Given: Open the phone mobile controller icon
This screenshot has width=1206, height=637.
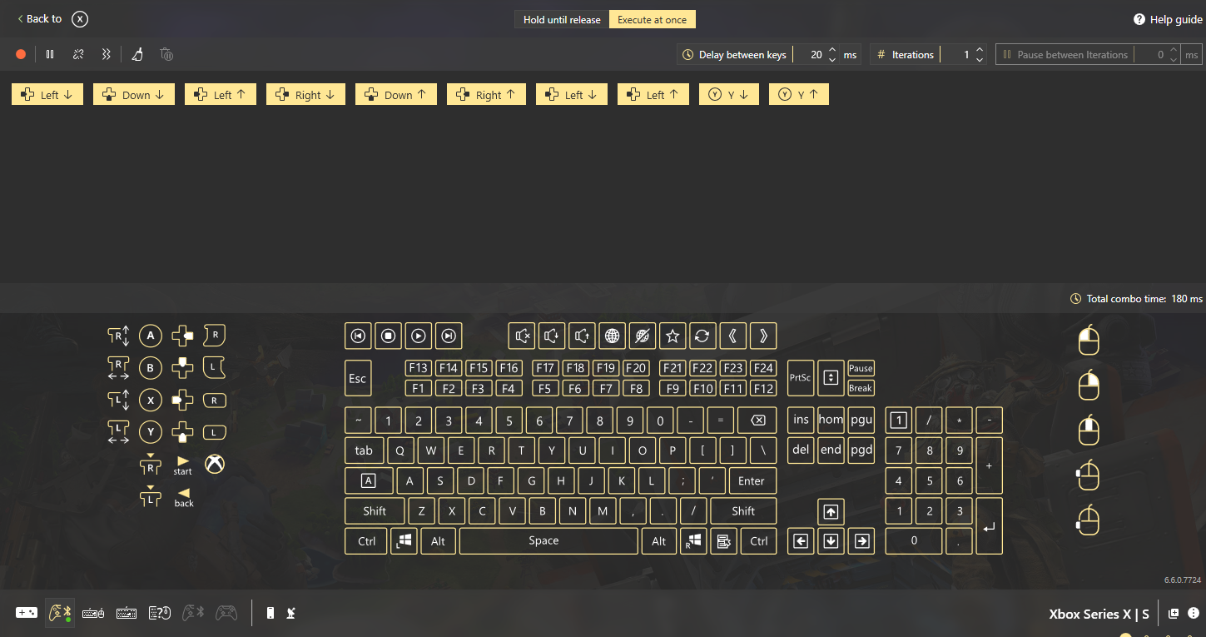Looking at the screenshot, I should point(270,613).
